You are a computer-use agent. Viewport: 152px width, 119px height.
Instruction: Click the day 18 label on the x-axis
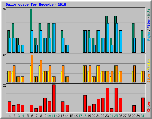[x=85, y=116]
